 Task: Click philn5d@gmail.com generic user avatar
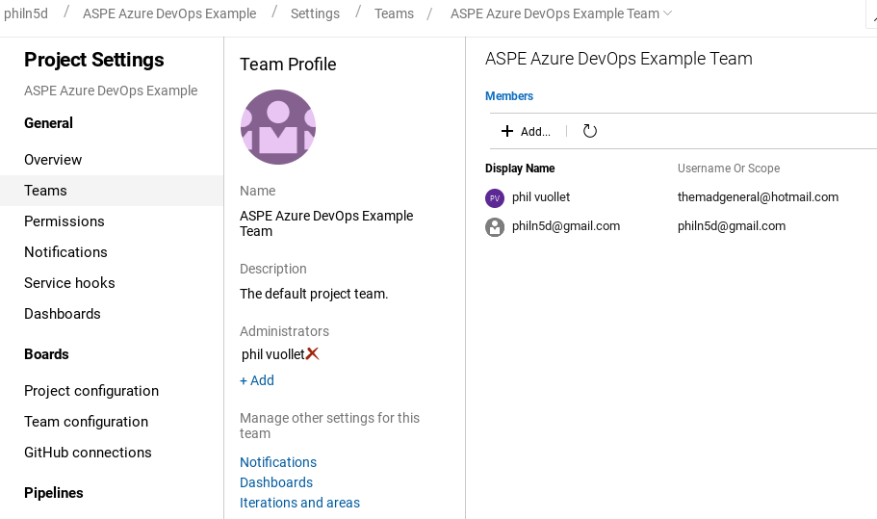tap(495, 227)
